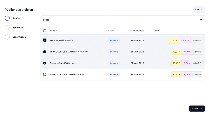Image resolution: width=209 pixels, height=118 pixels.
Task: Click the pink 113,64 € price tag
Action: [x=185, y=40]
